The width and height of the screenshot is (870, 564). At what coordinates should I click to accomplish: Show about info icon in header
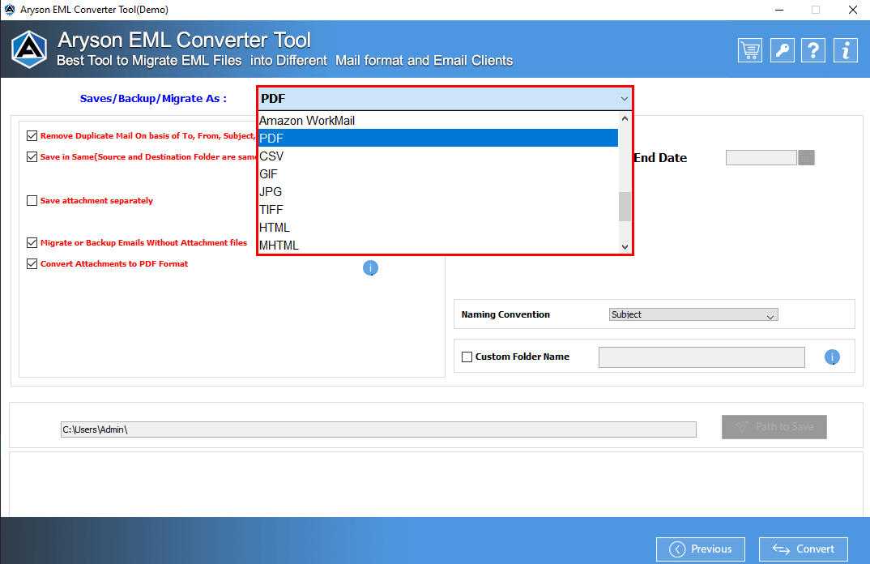pos(846,50)
